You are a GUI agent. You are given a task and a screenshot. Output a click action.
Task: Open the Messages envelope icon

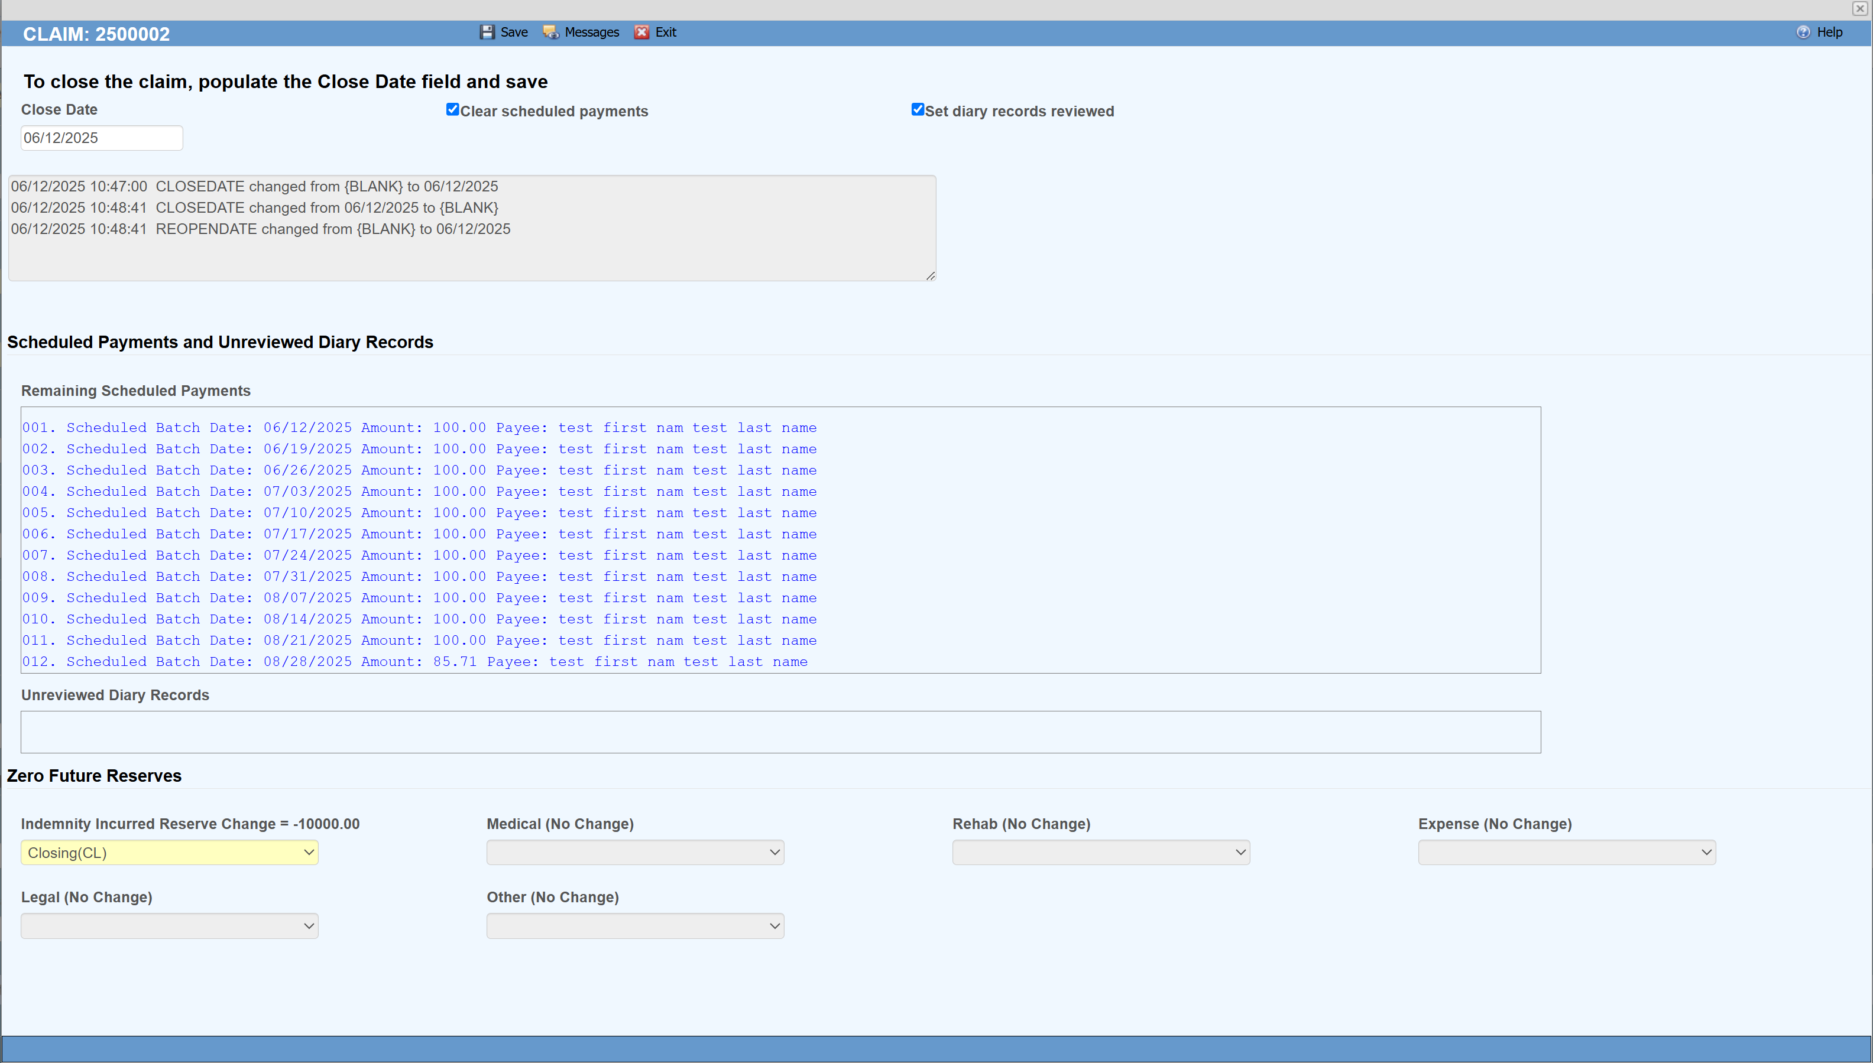(x=551, y=32)
